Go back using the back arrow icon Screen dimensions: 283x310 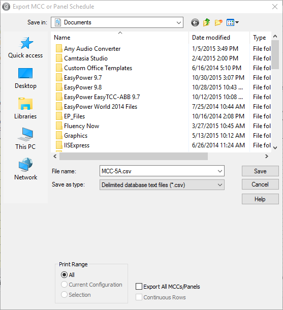coord(195,22)
